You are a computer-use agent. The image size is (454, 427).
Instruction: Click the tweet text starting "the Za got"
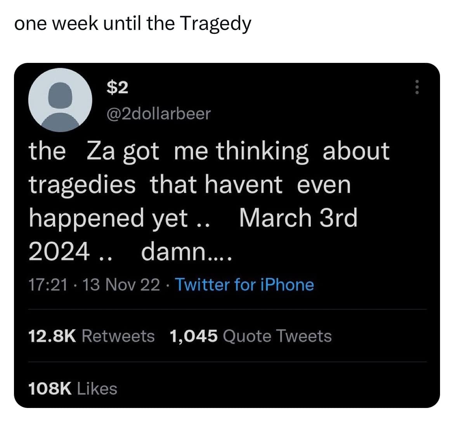pyautogui.click(x=209, y=151)
